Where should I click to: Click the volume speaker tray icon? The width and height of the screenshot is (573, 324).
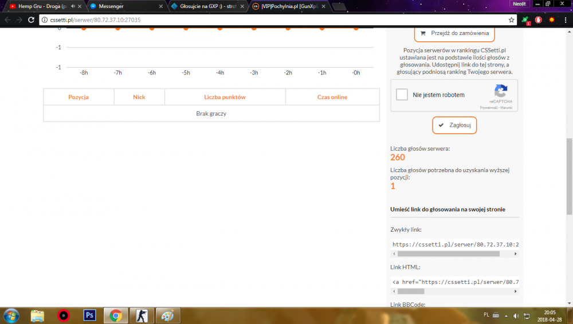point(517,315)
